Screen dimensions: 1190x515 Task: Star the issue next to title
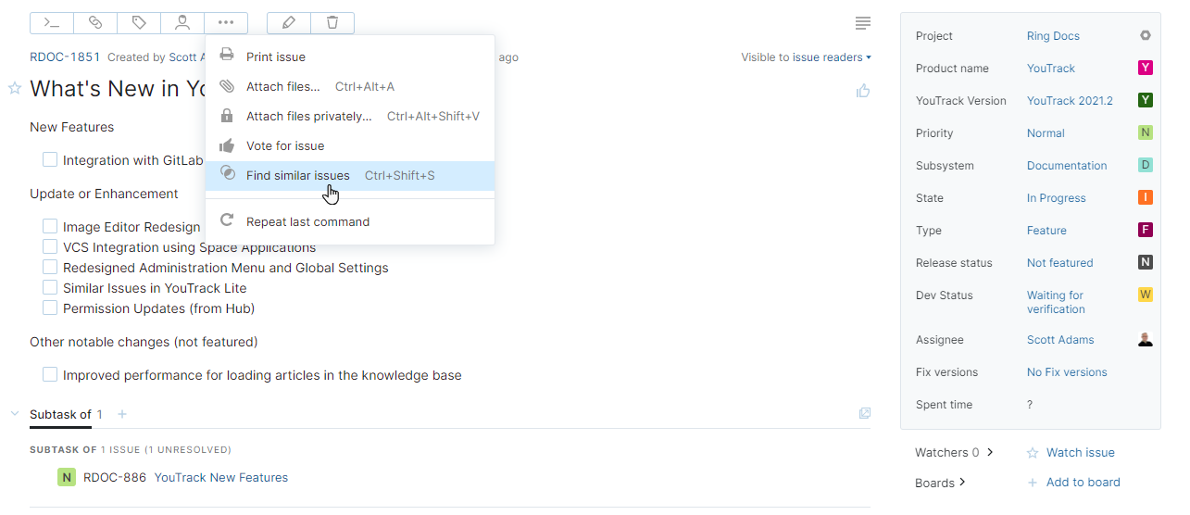tap(15, 88)
